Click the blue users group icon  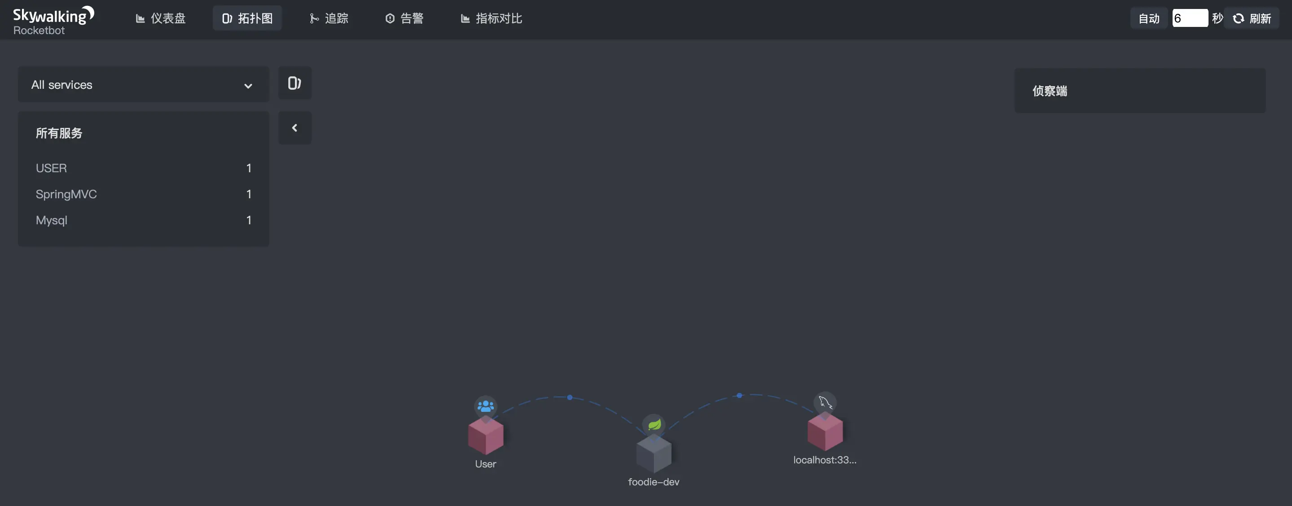(485, 406)
